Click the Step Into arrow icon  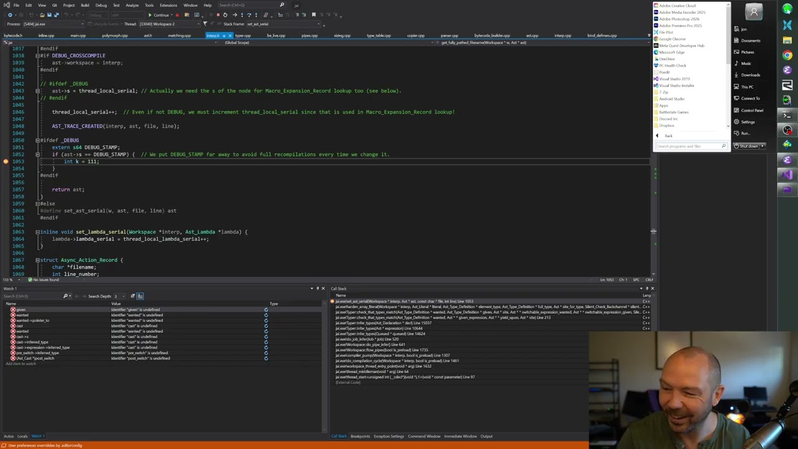[x=242, y=15]
